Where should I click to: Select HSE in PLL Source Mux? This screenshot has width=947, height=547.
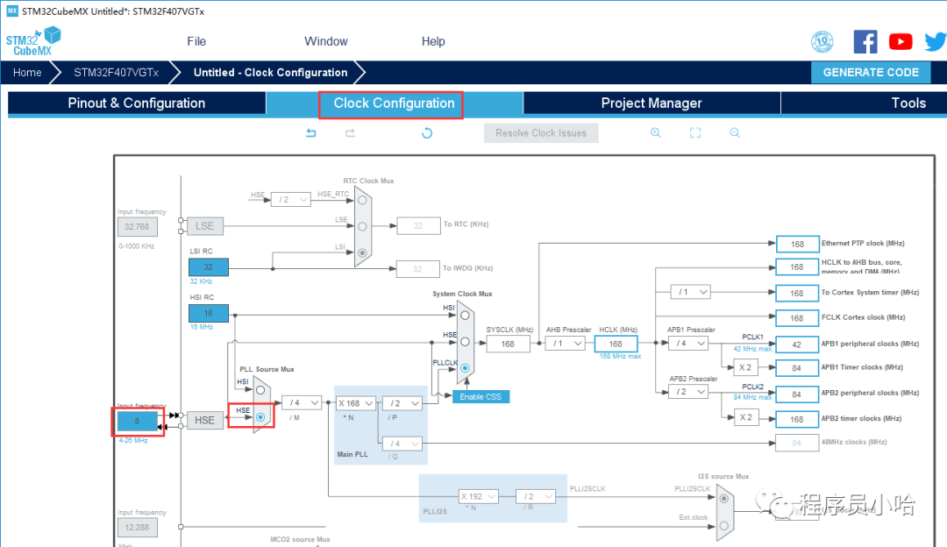(x=260, y=417)
